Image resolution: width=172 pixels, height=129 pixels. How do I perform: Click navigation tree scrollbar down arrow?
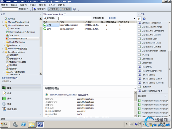pos(41,73)
